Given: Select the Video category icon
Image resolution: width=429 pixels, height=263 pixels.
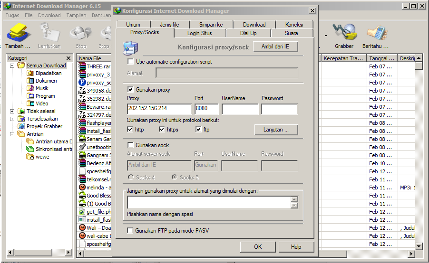Looking at the screenshot, I should click(30, 103).
